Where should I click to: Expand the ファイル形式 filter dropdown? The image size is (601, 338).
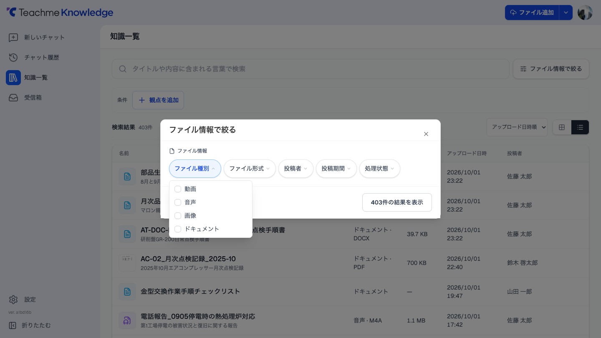pyautogui.click(x=250, y=169)
